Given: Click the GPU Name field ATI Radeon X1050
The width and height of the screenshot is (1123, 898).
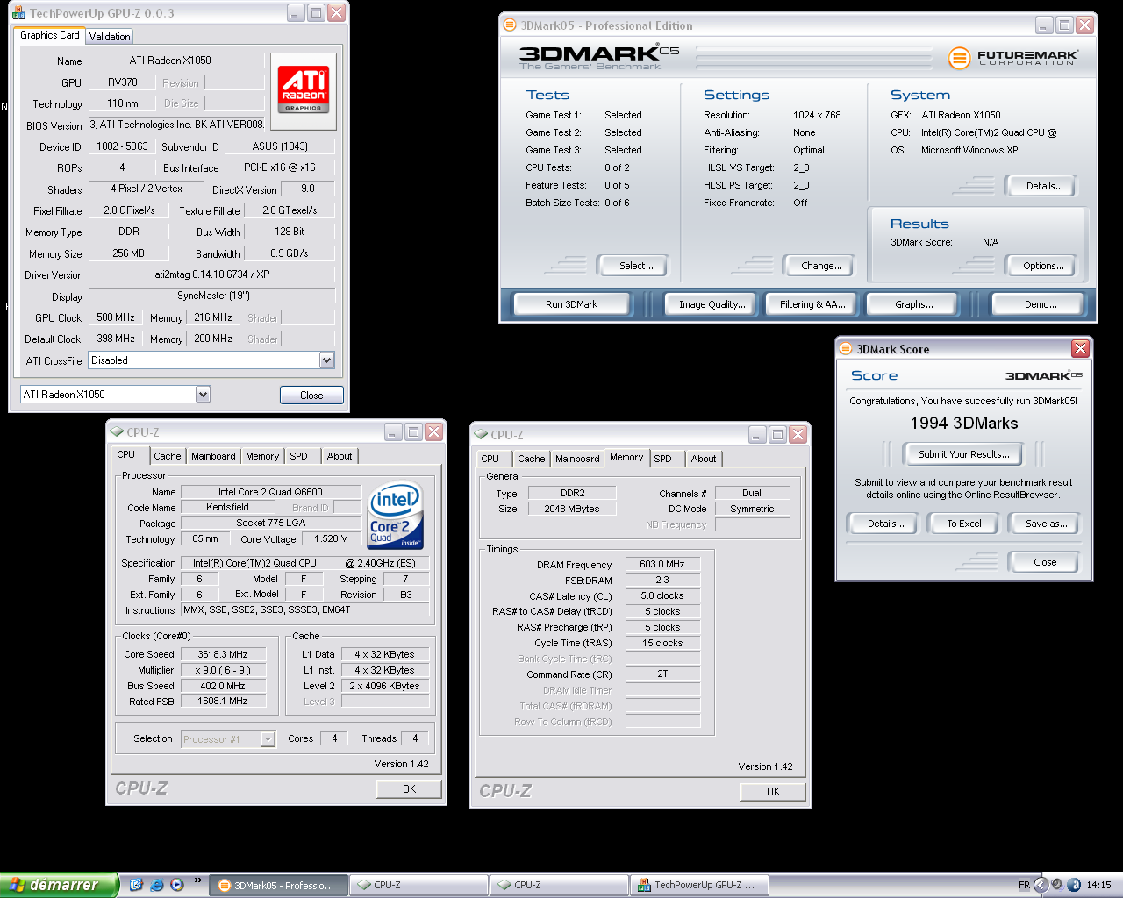Looking at the screenshot, I should point(176,61).
